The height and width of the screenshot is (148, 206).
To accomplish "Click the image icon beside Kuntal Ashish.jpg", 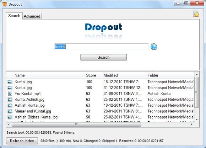I will 10,100.
